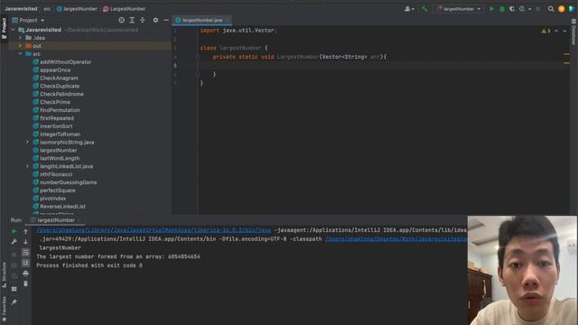
Task: Open CheckPalindrome class in project tree
Action: click(58, 94)
